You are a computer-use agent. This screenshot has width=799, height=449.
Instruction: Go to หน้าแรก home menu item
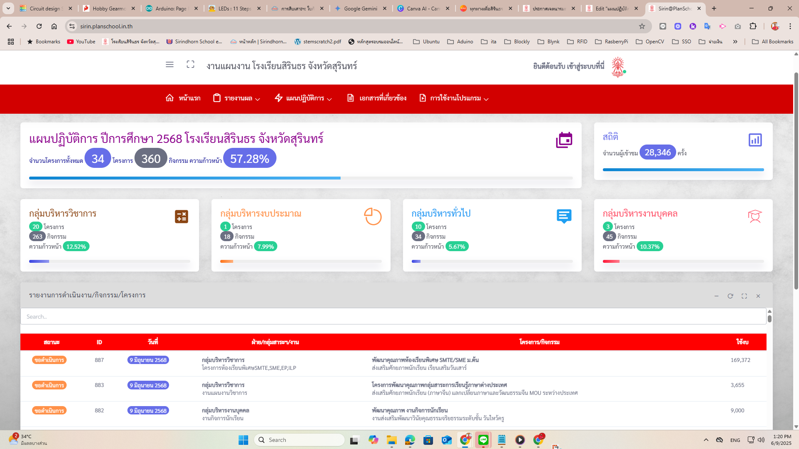[x=183, y=98]
